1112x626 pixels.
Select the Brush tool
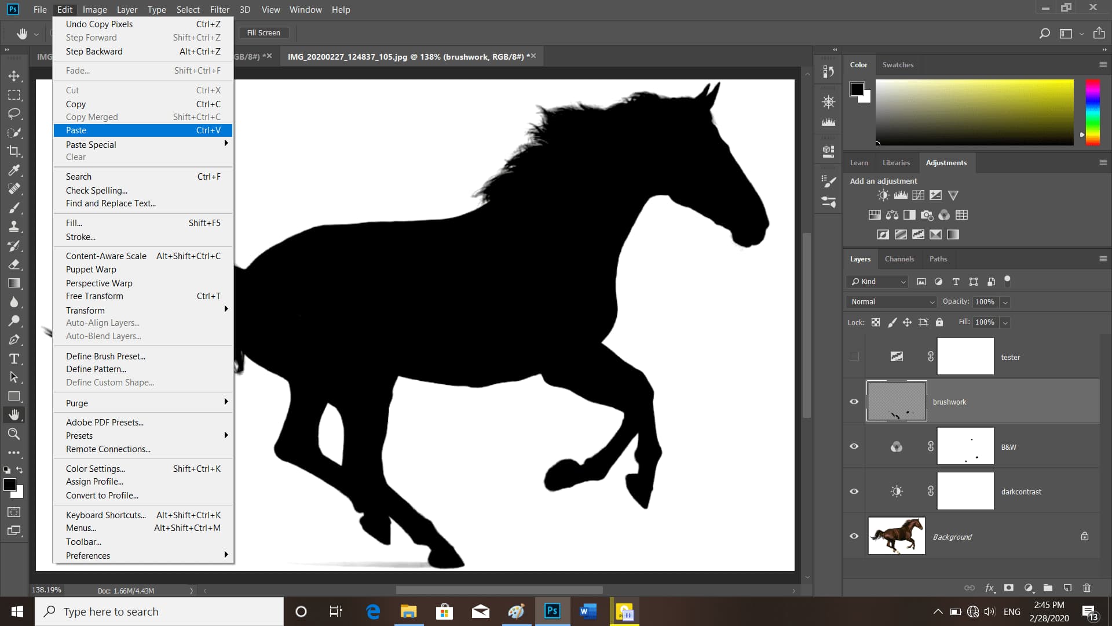point(14,208)
